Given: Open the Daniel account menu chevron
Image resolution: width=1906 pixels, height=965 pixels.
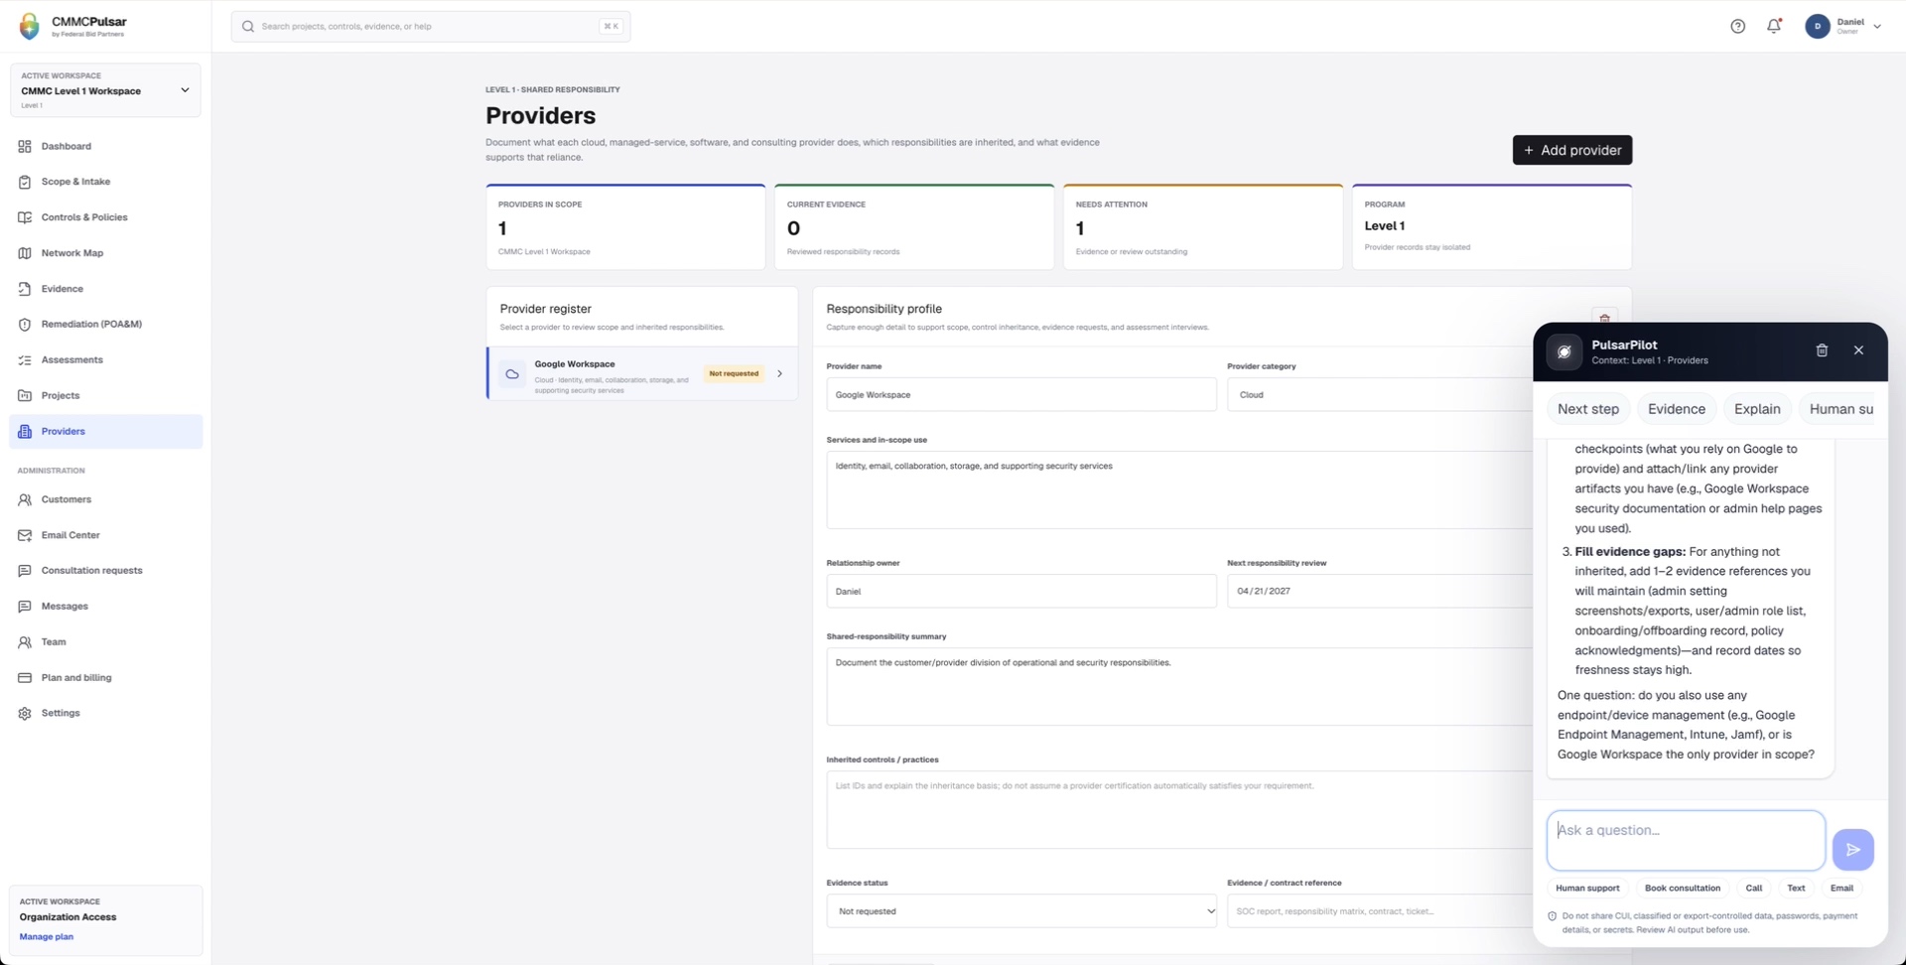Looking at the screenshot, I should (1877, 27).
